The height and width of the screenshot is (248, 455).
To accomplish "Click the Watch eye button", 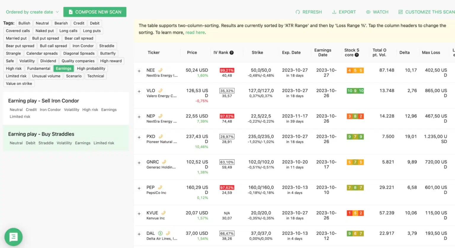I will click(377, 12).
